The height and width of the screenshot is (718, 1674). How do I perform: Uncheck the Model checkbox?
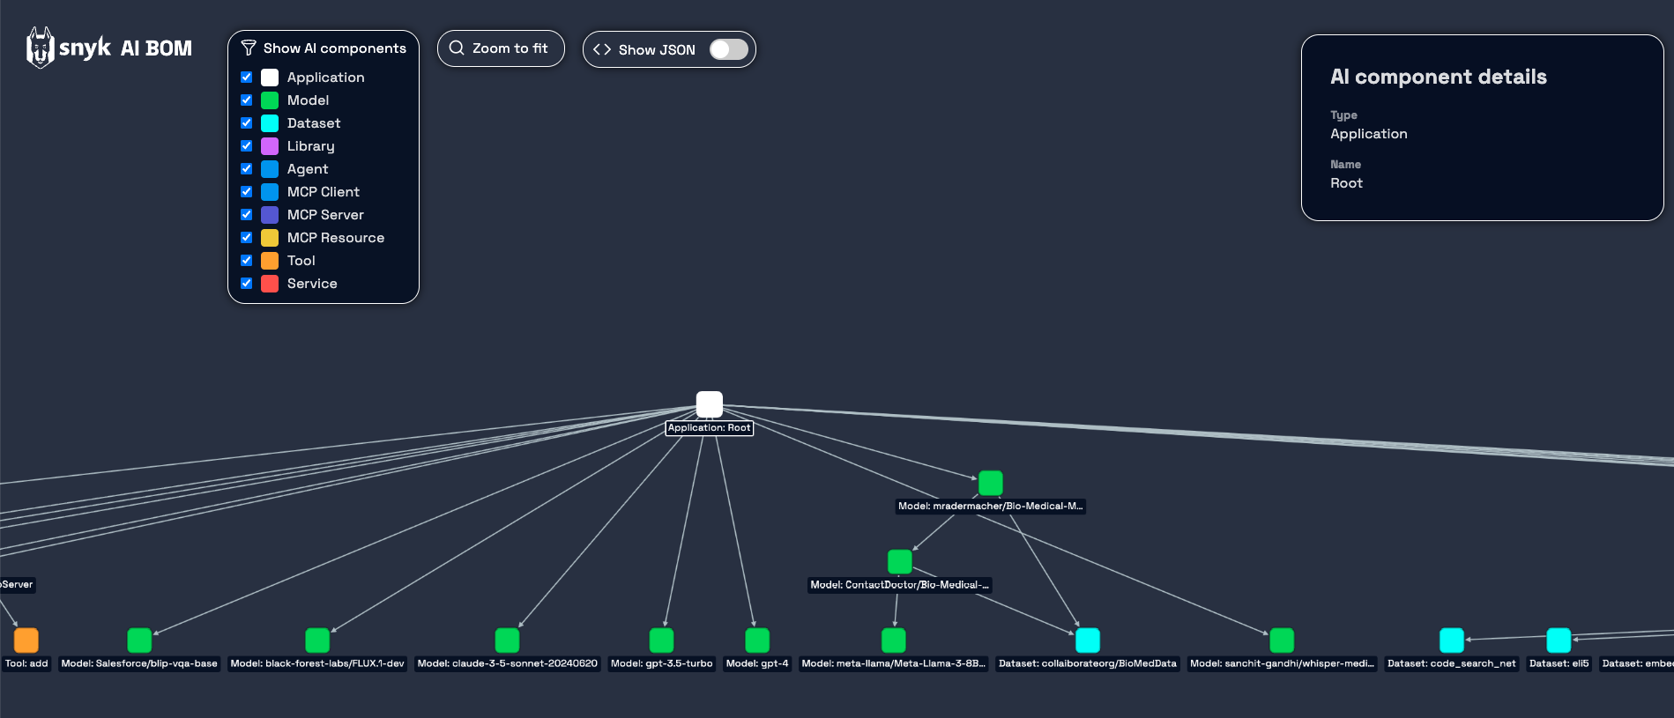pyautogui.click(x=247, y=100)
